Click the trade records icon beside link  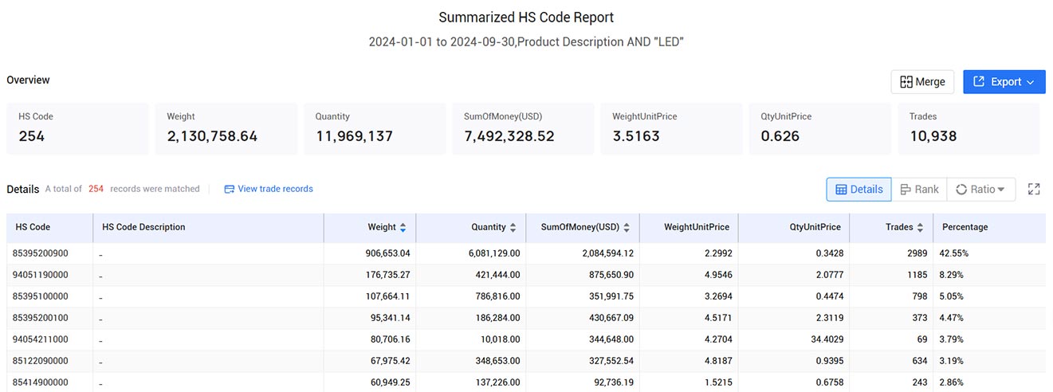click(229, 189)
